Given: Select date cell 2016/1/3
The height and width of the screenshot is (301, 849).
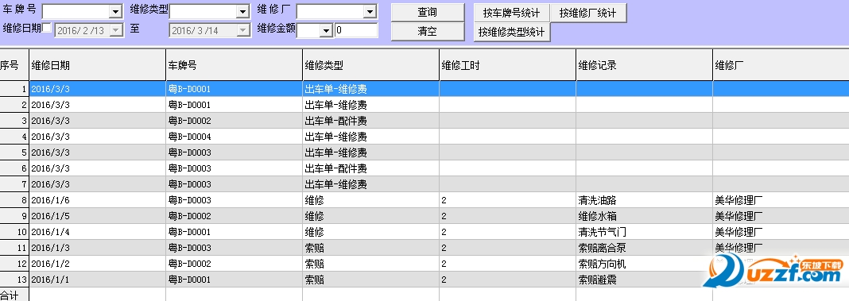Looking at the screenshot, I should click(x=98, y=248).
